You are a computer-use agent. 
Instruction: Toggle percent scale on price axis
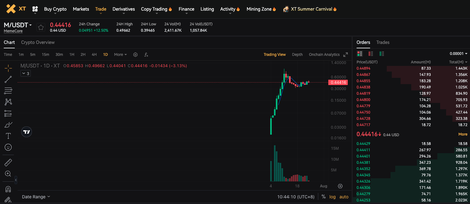point(323,197)
